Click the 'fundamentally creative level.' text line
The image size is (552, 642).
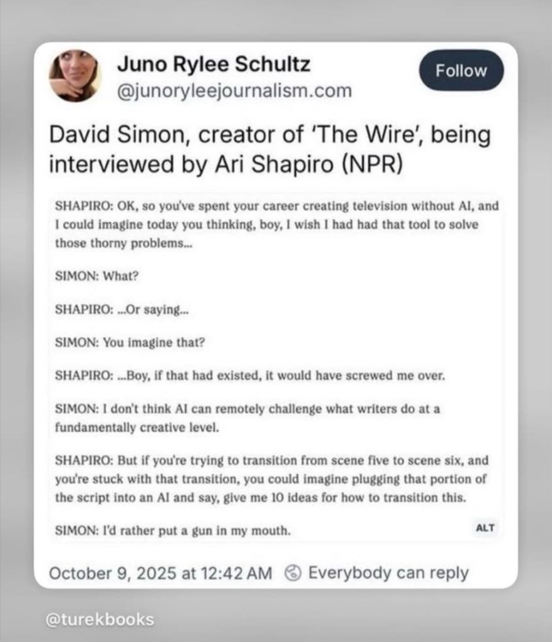coord(137,427)
